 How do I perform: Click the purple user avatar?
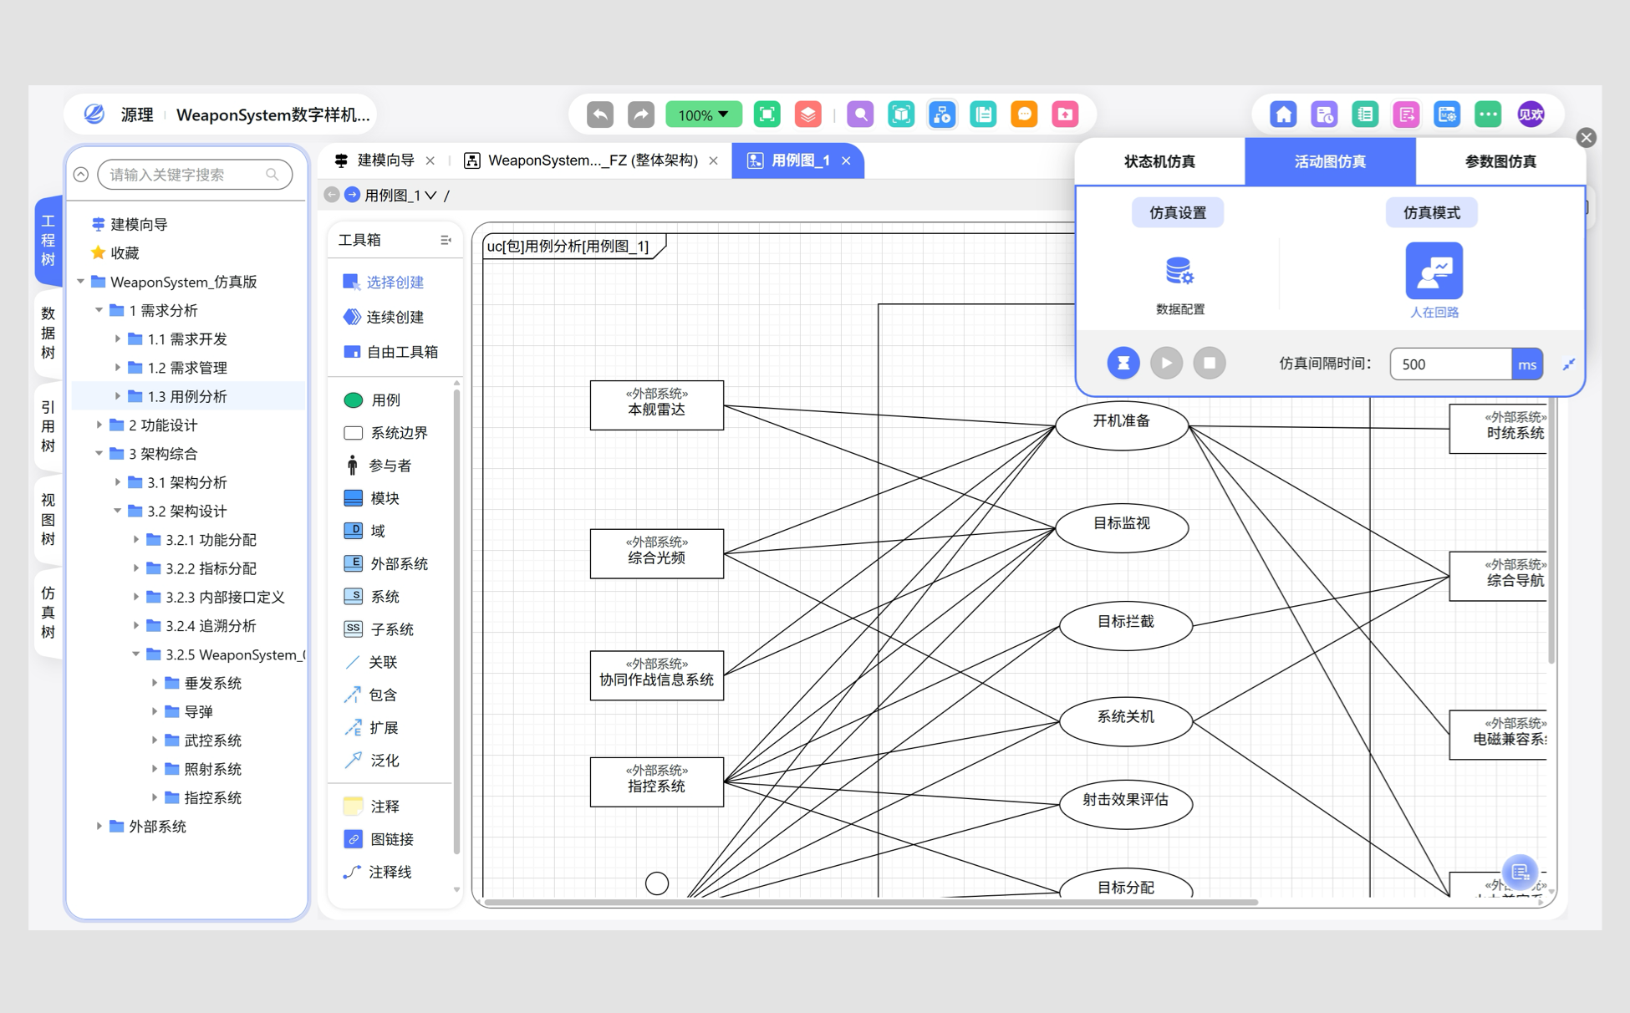1531,115
